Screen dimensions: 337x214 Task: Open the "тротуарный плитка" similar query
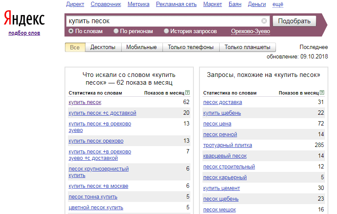click(228, 145)
